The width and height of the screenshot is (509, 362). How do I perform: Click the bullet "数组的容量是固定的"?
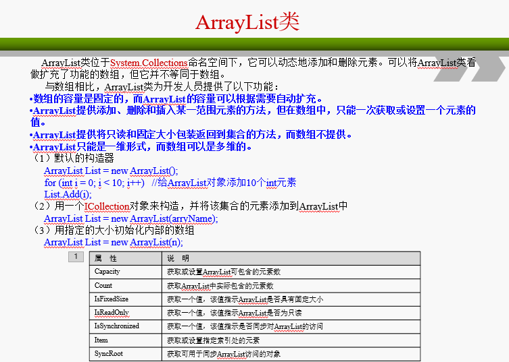176,98
